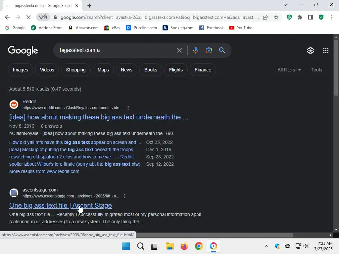
Task: Click the vertical page scrollbar thumb
Action: 336,67
